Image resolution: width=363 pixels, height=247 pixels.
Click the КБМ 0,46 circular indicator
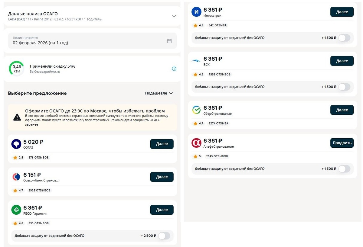tap(17, 69)
